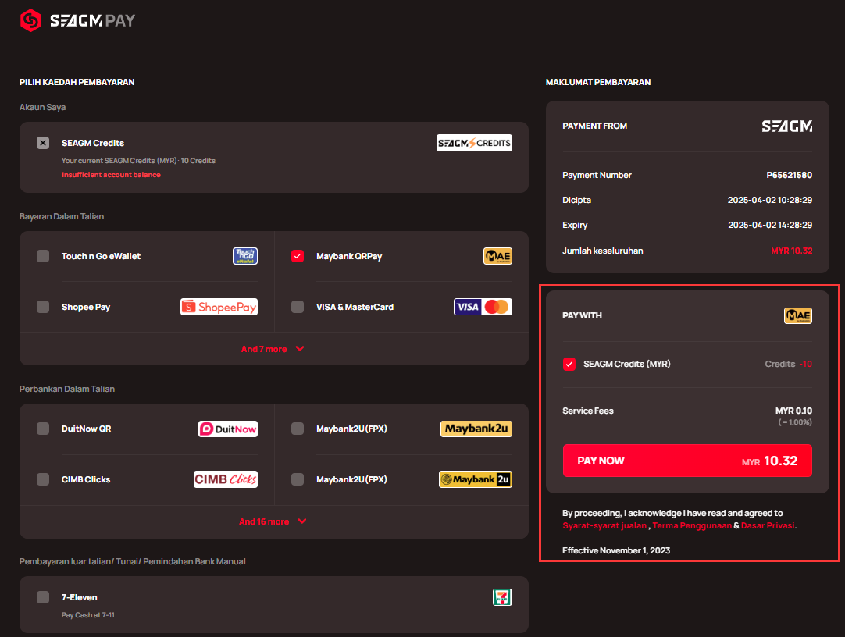Click the Expiry timestamp 2025-04-02 14:28:29
The image size is (845, 637).
770,225
